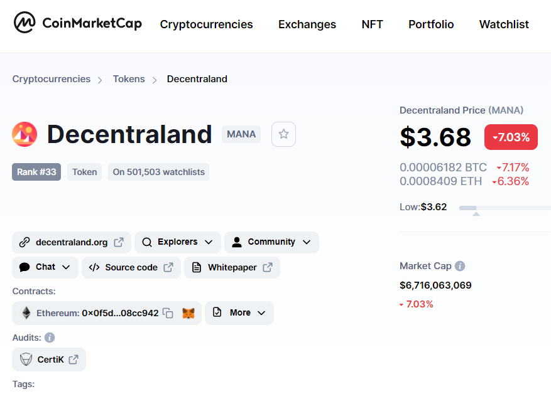Expand the Community dropdown
The image size is (551, 394).
(271, 242)
